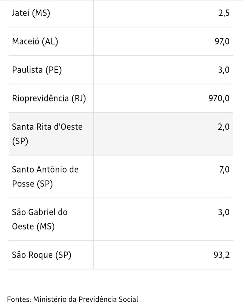Screen dimensions: 244x308
Task: Click the São Roque (SP) row label
Action: tap(42, 255)
